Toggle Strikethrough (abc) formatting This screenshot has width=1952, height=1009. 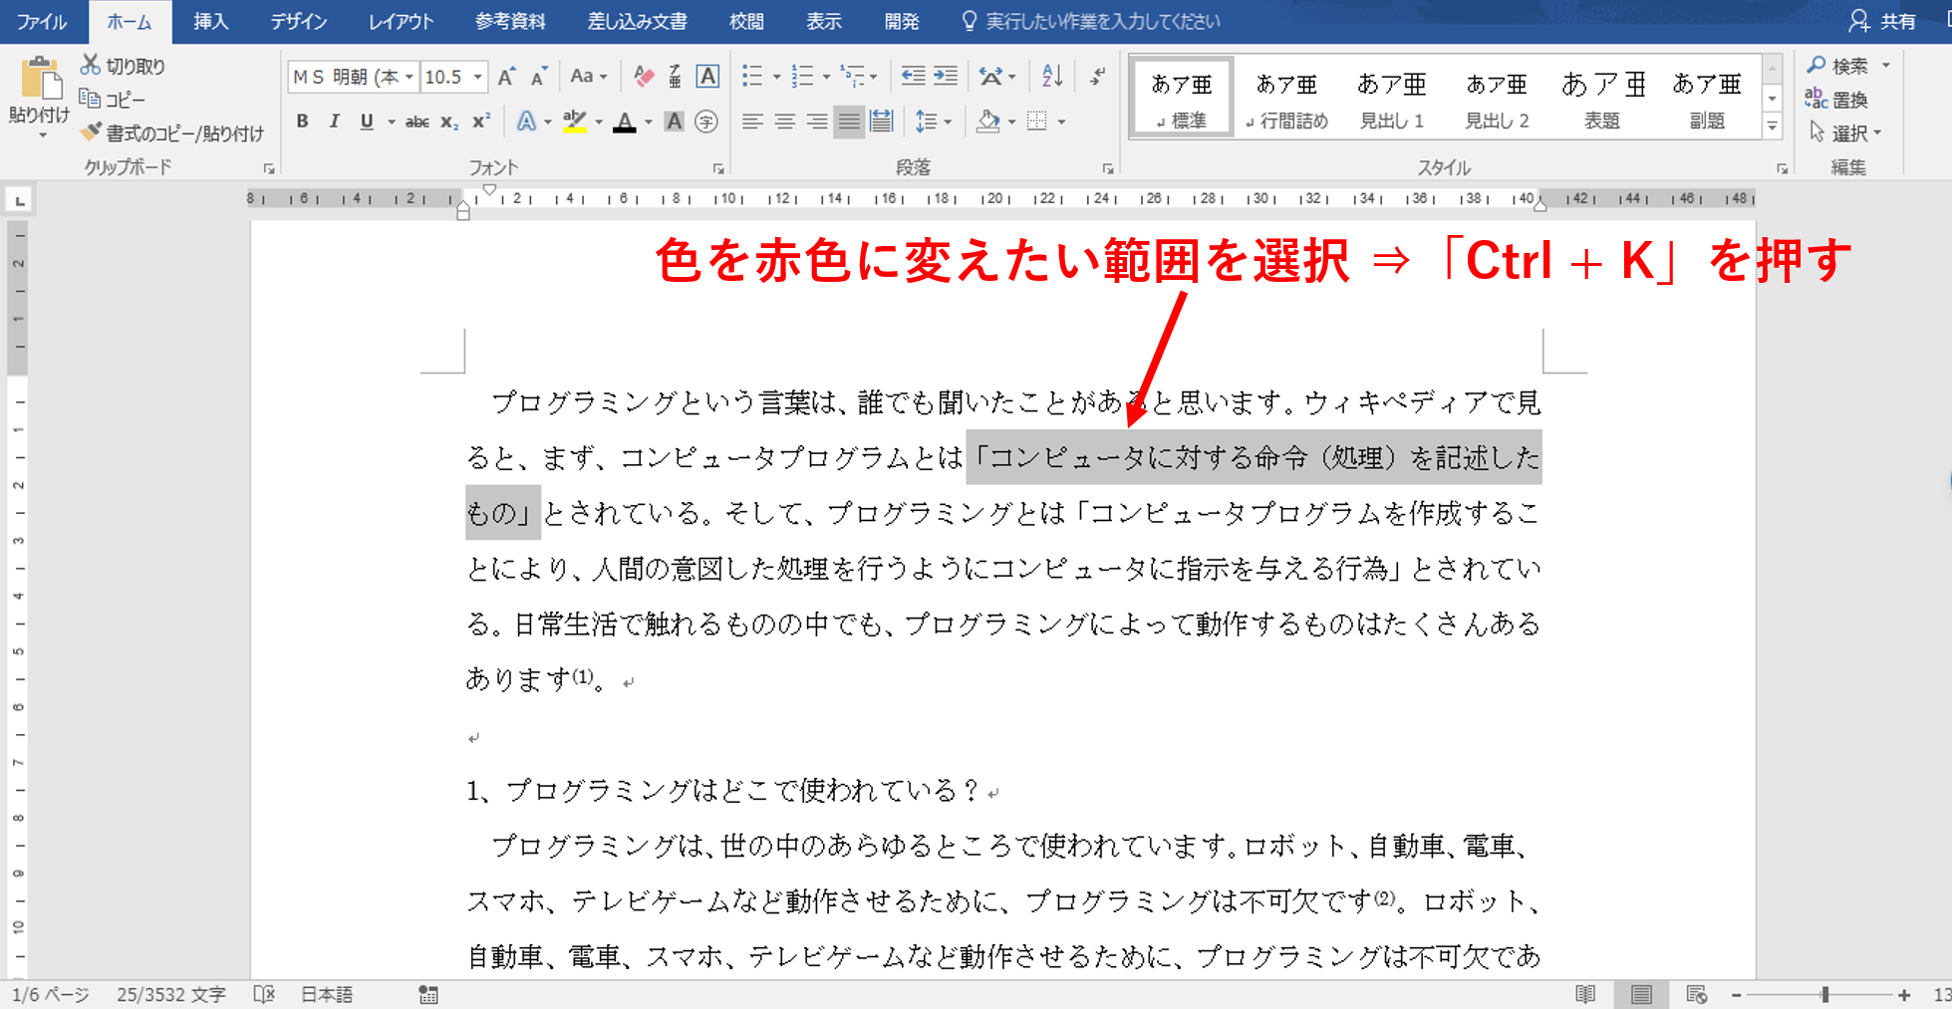pos(418,122)
